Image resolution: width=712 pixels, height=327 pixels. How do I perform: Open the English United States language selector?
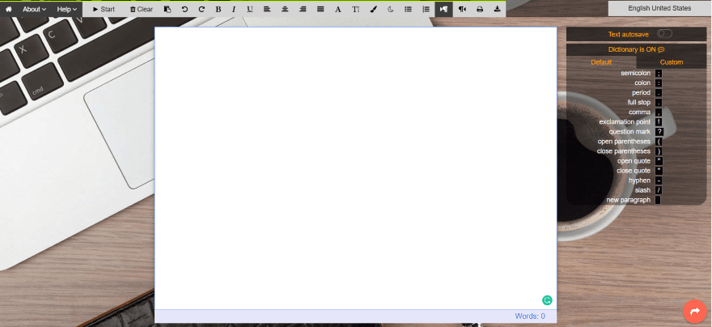(x=659, y=8)
